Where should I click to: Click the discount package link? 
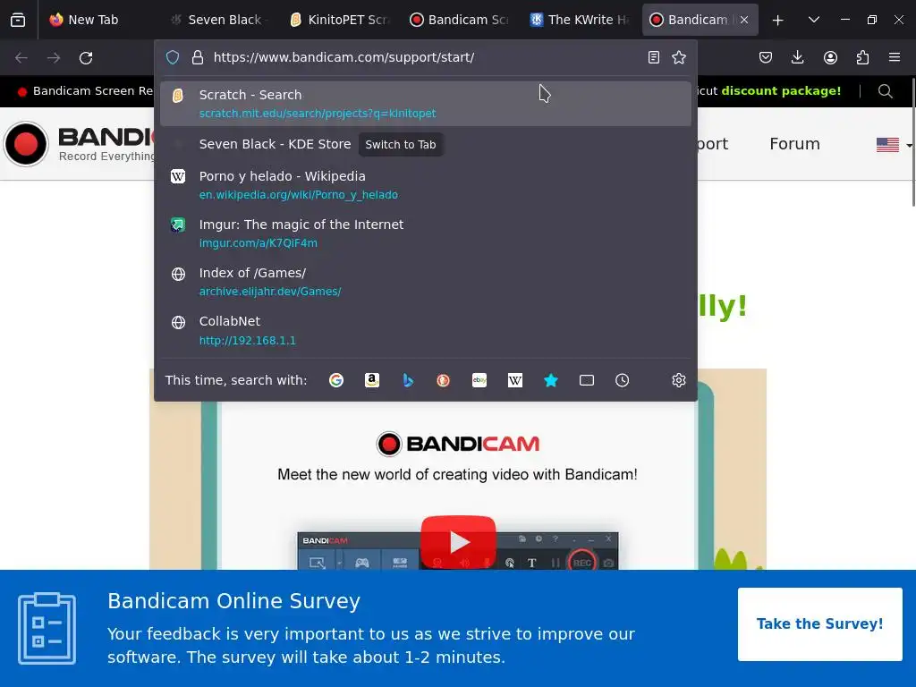[781, 91]
